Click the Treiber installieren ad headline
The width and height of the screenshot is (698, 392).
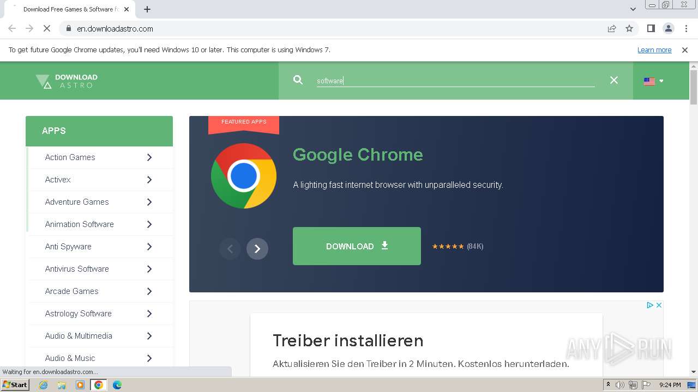pos(348,341)
